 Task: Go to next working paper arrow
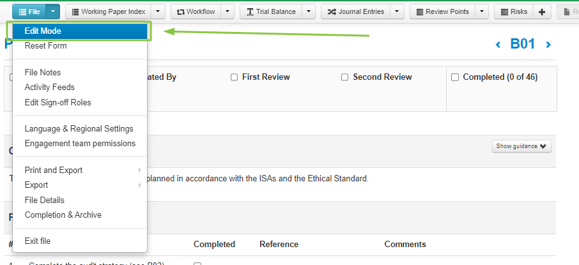pyautogui.click(x=548, y=45)
